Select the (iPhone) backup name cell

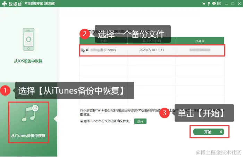[103, 50]
